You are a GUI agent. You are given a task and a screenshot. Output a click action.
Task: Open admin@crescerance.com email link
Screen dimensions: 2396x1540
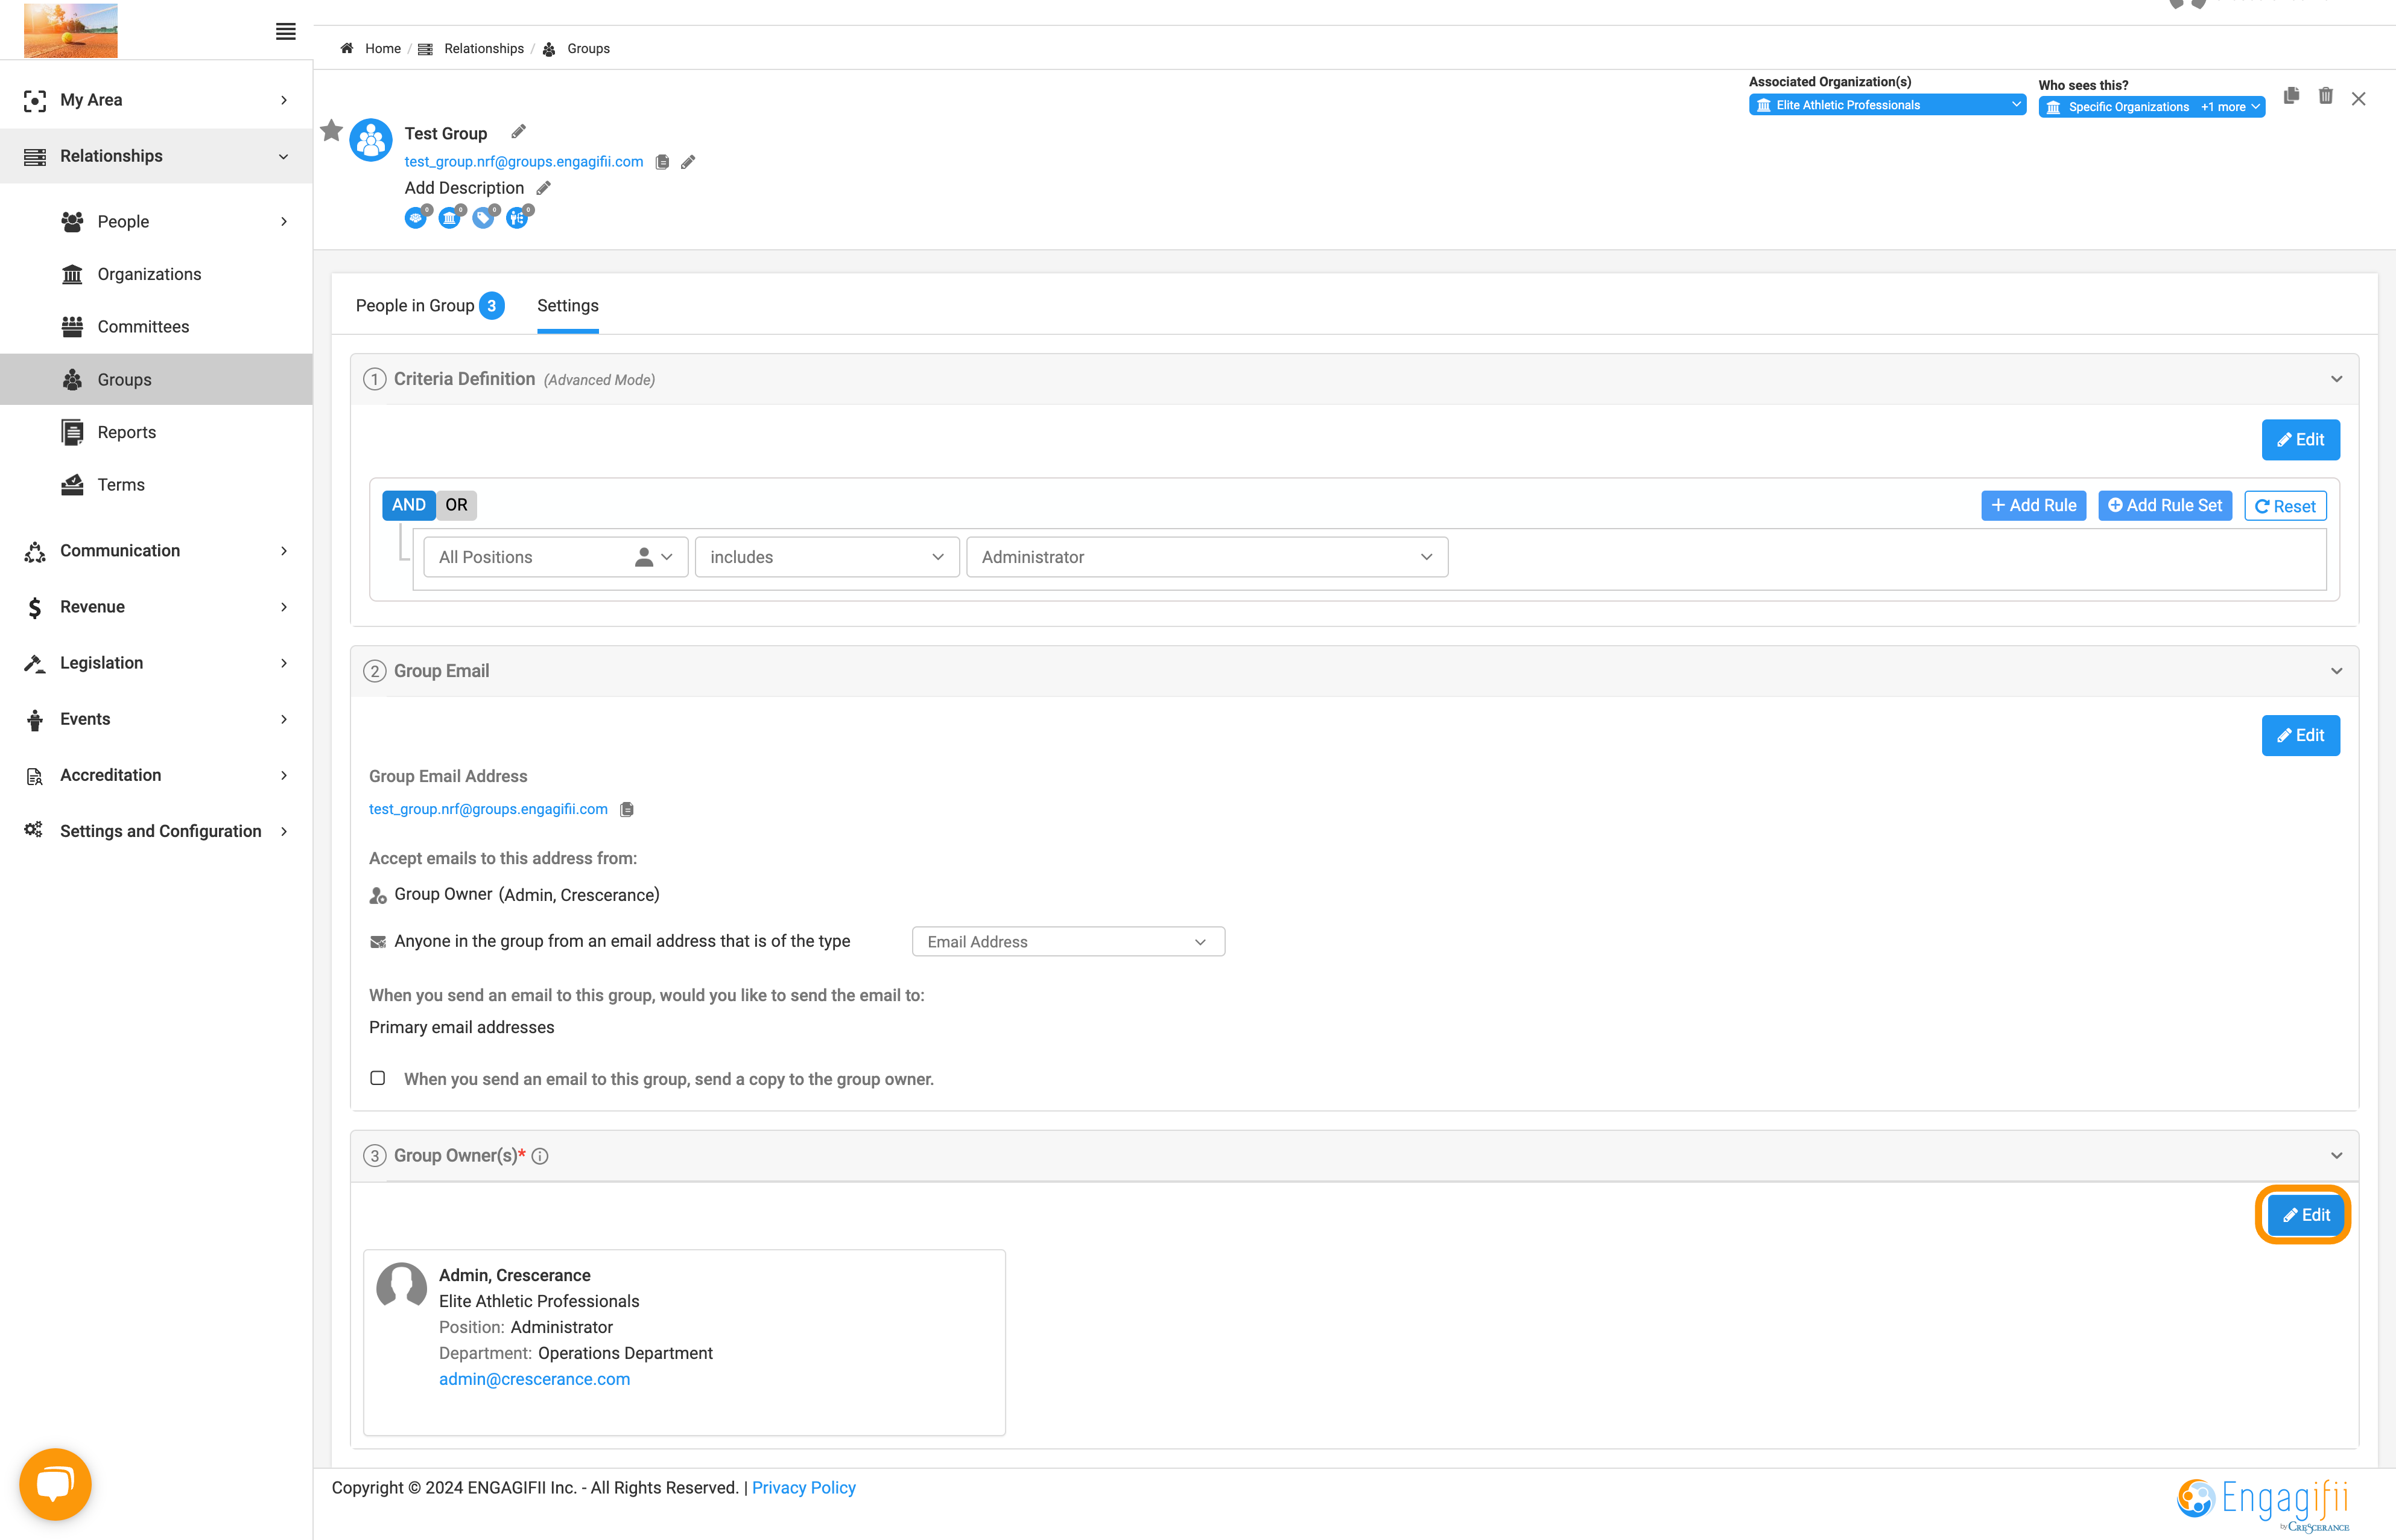click(535, 1379)
